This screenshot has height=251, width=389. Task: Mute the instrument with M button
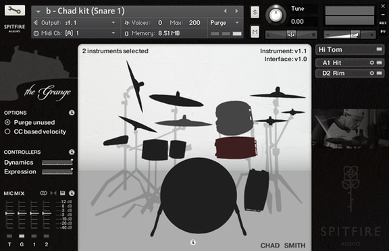(255, 32)
